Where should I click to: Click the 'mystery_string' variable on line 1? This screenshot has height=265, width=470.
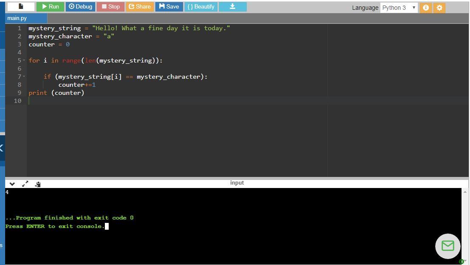(54, 28)
